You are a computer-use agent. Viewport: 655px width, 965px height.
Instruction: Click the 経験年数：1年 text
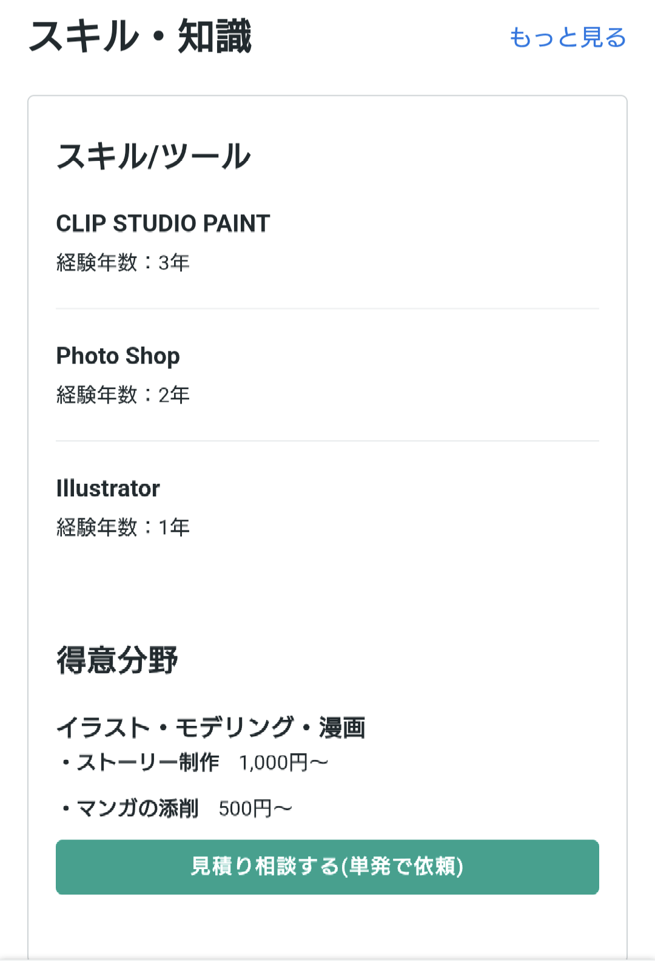click(123, 527)
